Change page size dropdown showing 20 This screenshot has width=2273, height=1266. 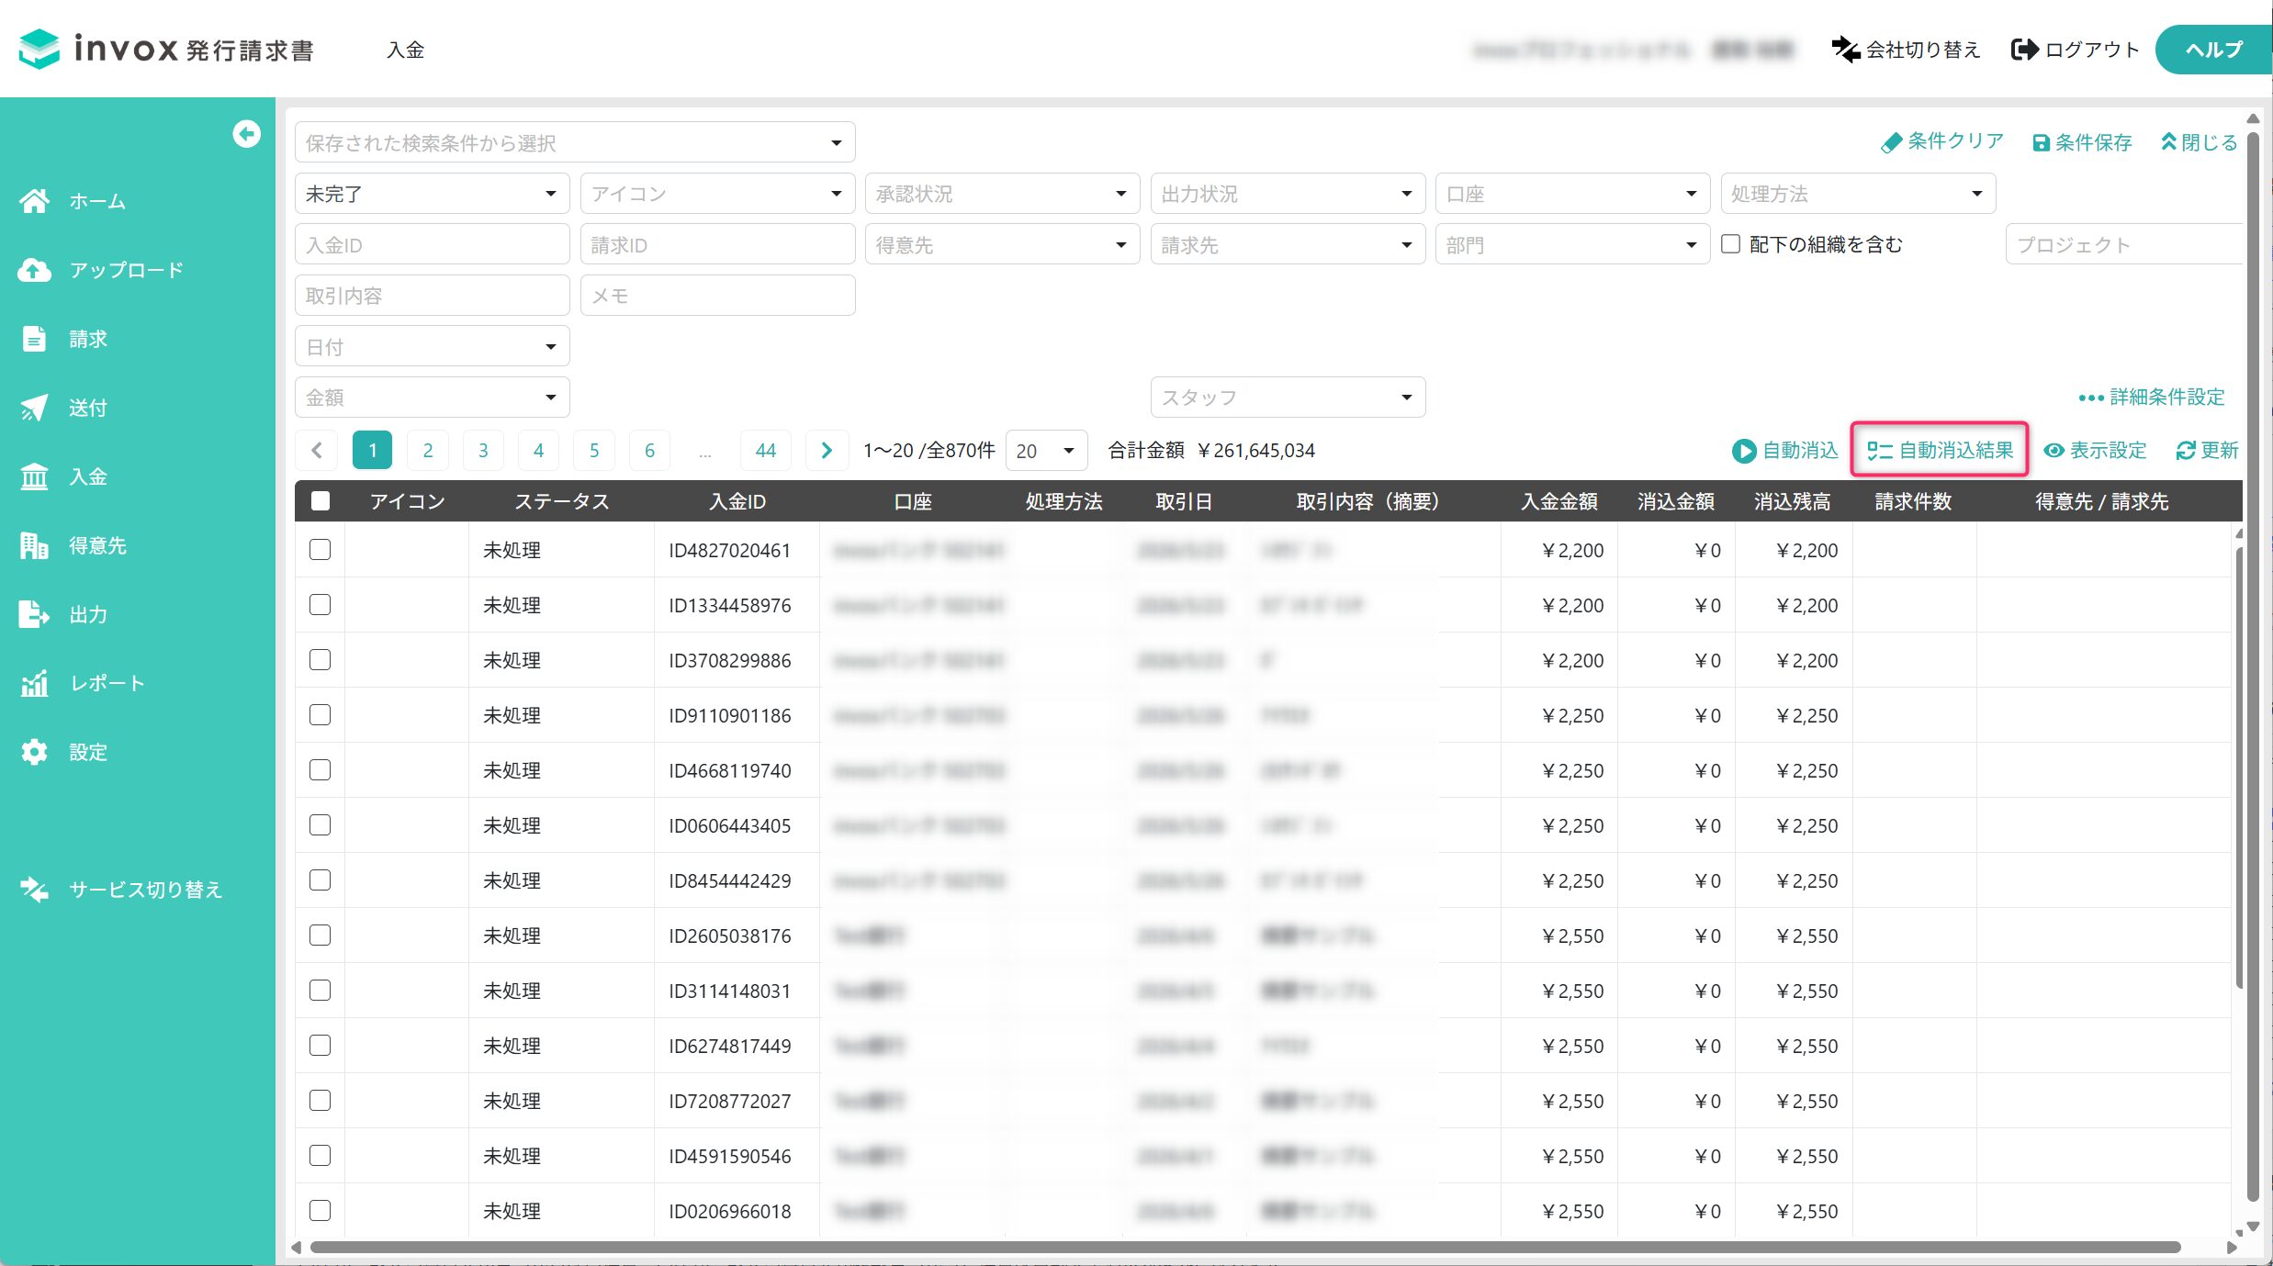[1046, 451]
